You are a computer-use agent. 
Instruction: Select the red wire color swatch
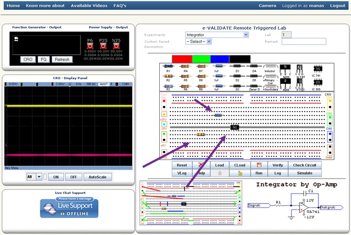[182, 59]
